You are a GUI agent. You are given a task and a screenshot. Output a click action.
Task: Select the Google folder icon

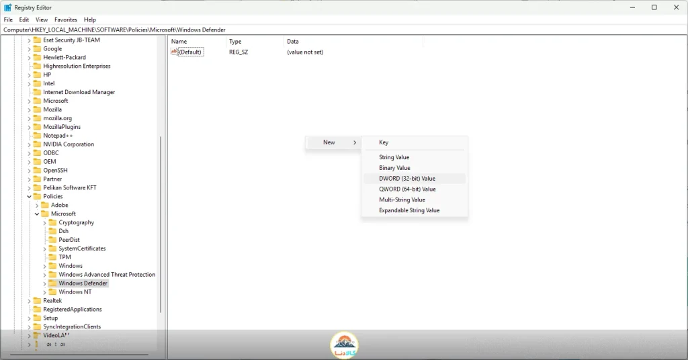tap(38, 48)
